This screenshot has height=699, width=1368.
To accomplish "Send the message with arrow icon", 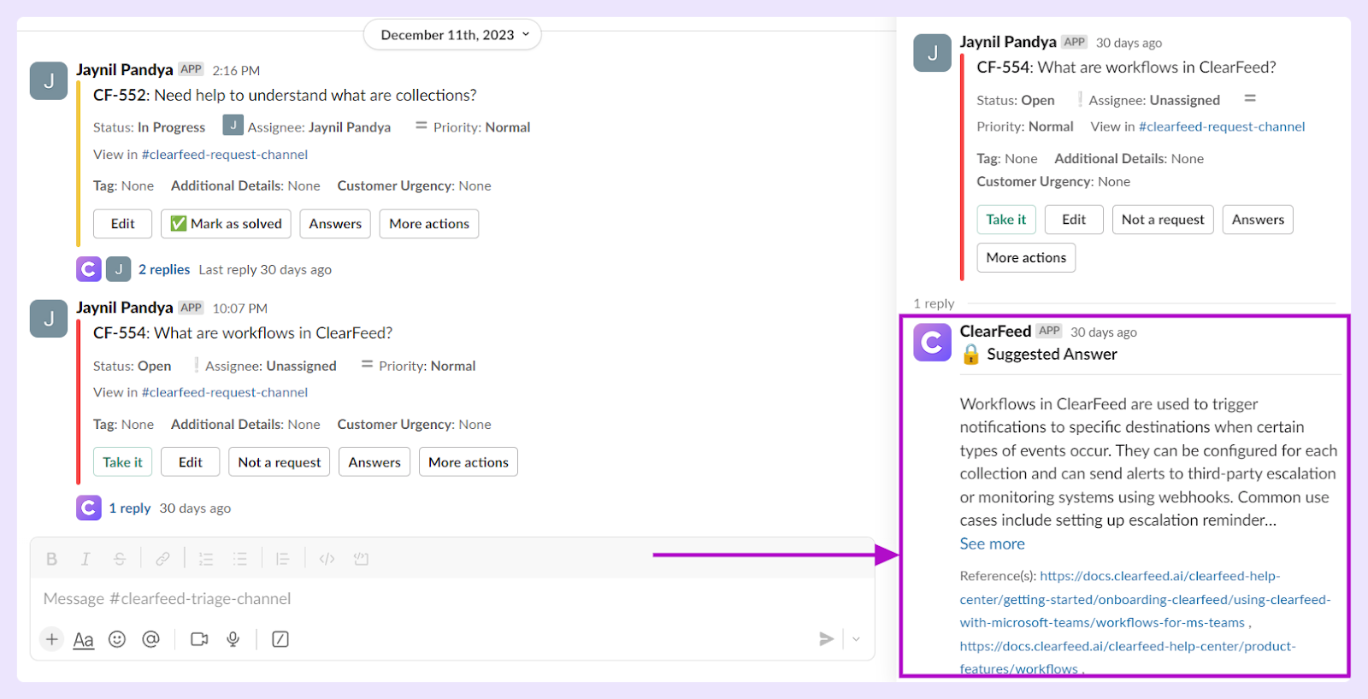I will click(826, 639).
